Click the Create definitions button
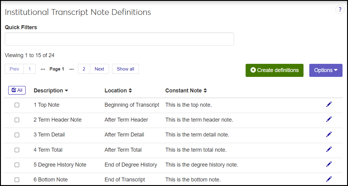The width and height of the screenshot is (348, 186). point(274,70)
